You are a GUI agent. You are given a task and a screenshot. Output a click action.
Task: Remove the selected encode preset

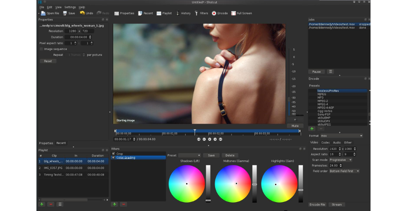[321, 129]
